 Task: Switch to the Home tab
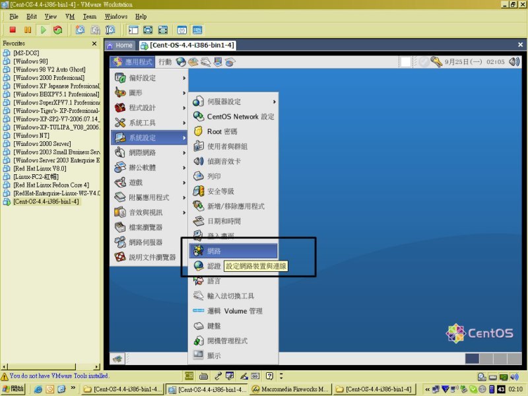tap(120, 46)
